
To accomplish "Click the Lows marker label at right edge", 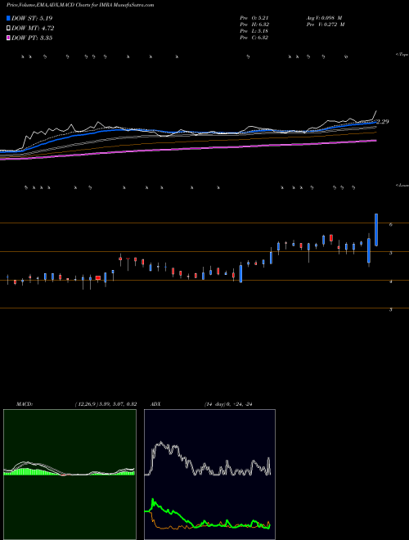I will click(402, 185).
